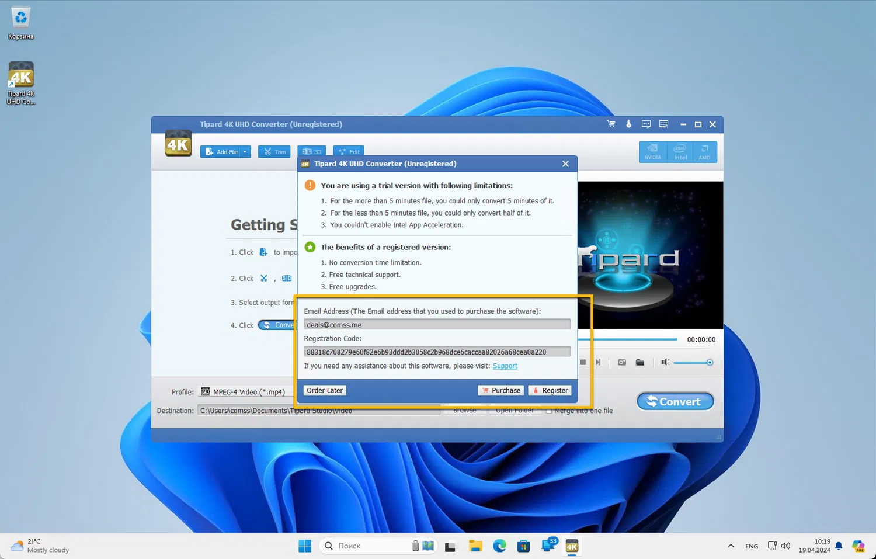Enable AMD hardware acceleration

point(704,151)
